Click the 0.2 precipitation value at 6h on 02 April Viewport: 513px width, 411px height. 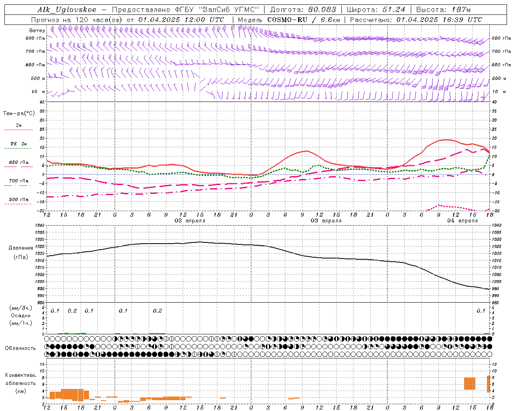[158, 311]
